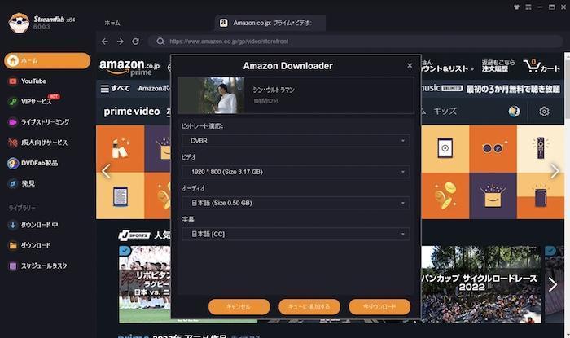Click the スケジュールタスク purple icon

(x=13, y=266)
